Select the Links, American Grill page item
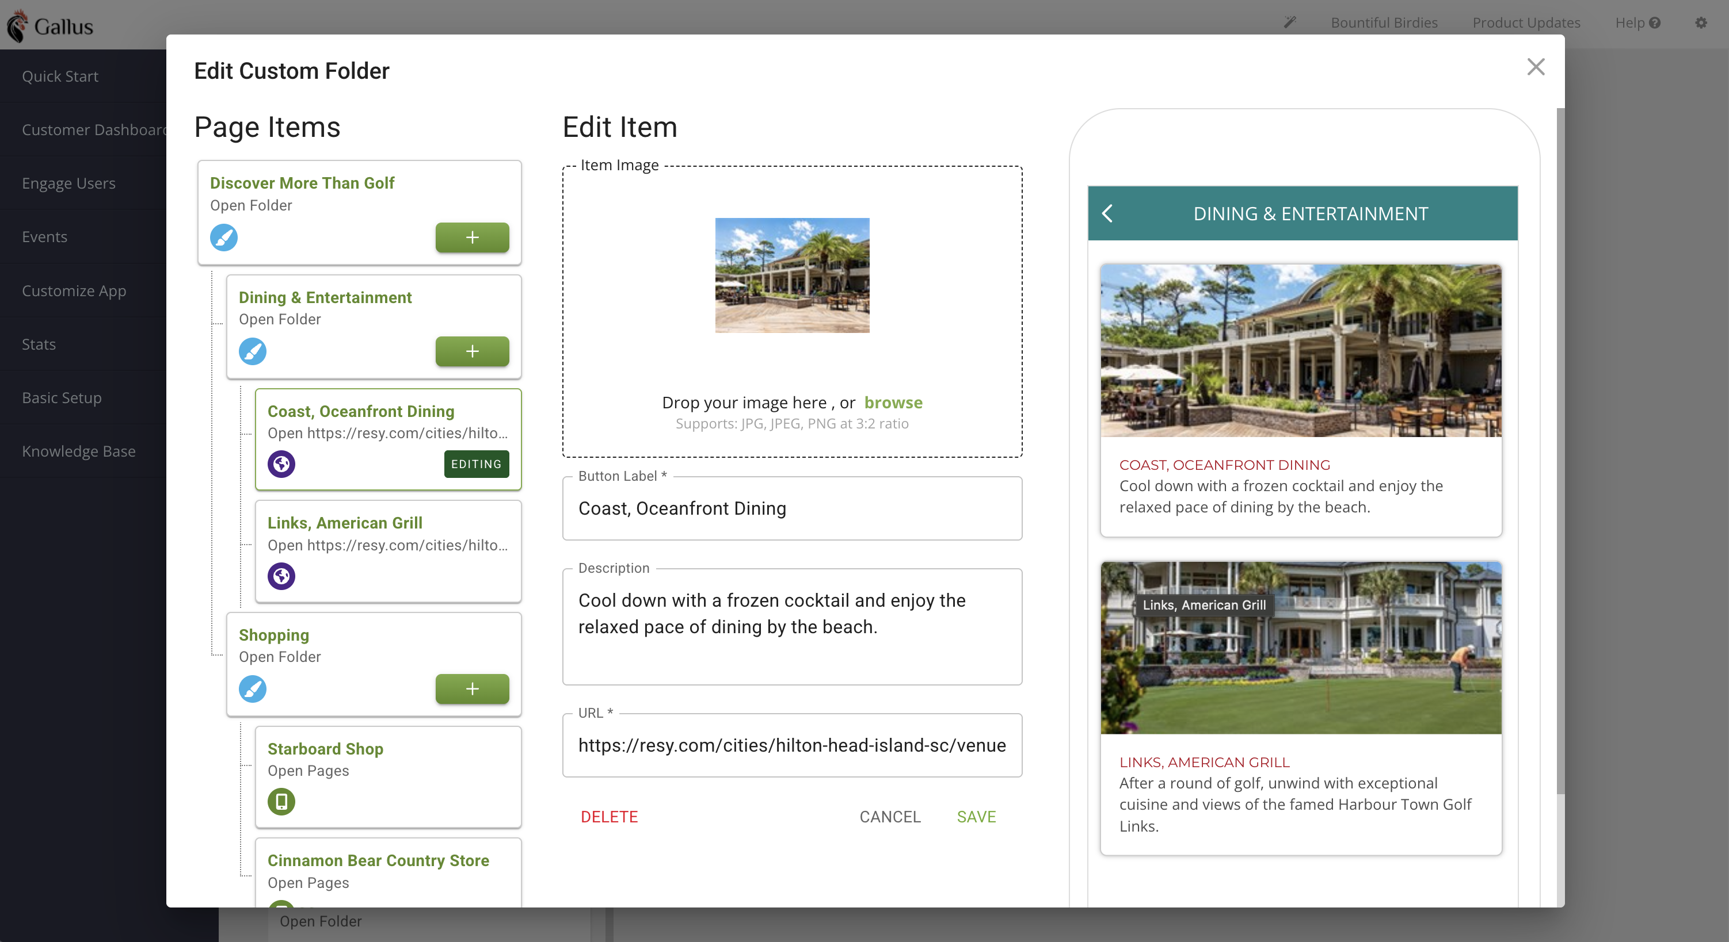The height and width of the screenshot is (942, 1729). pyautogui.click(x=388, y=551)
